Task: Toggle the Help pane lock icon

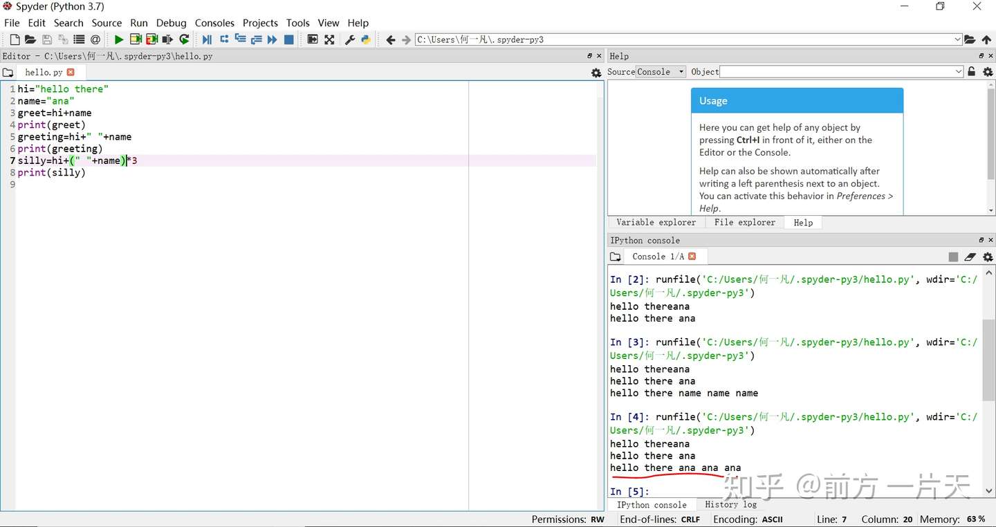Action: click(972, 72)
